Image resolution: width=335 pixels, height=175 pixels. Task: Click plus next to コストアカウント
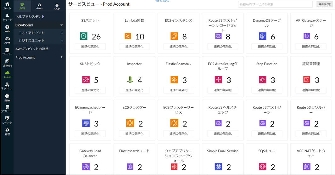[x=62, y=33]
